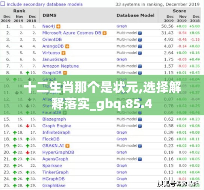Screen dimensions: 204x190
Task: Click multi-model info icon in Graph Engine row
Action: click(140, 126)
